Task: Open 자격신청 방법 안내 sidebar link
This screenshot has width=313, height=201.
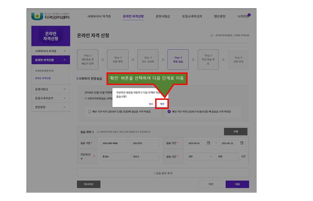Action: click(x=44, y=71)
